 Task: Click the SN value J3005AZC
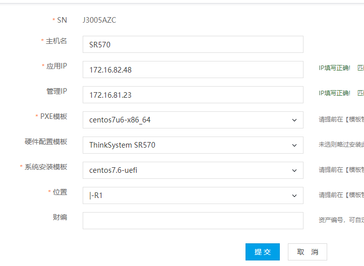coord(99,20)
